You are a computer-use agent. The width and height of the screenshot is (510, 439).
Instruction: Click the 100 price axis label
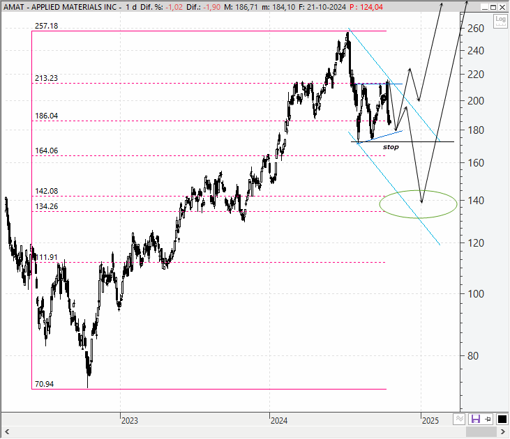(476, 294)
